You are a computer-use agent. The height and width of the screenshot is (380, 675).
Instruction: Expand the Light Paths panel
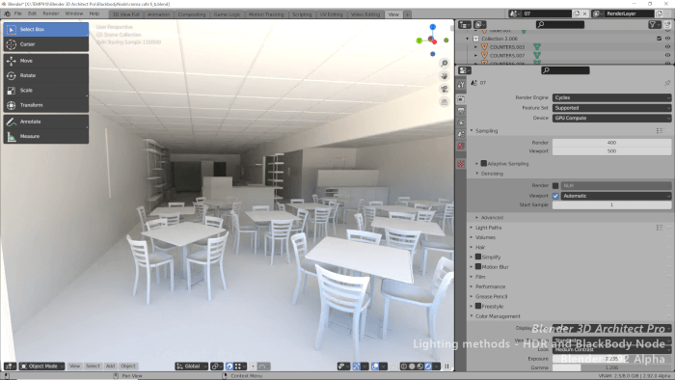click(488, 228)
